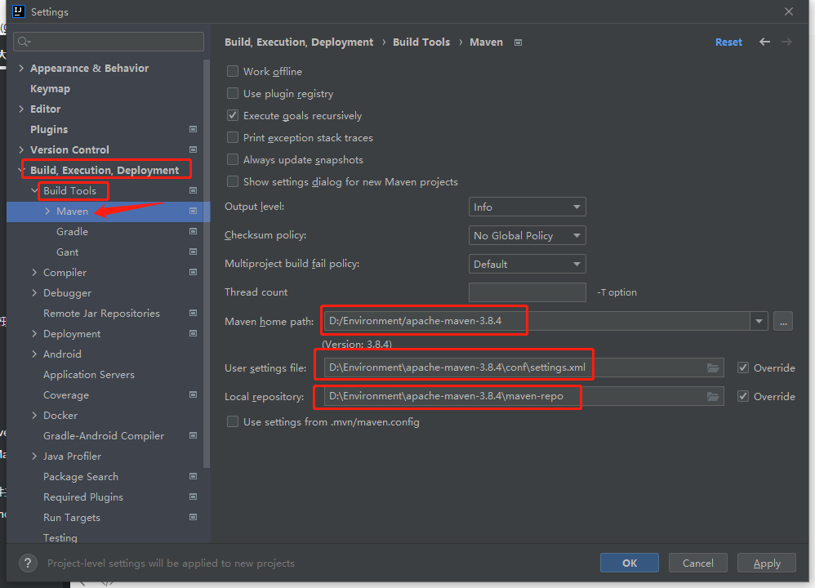Open help with the question mark icon
This screenshot has width=815, height=588.
[28, 563]
